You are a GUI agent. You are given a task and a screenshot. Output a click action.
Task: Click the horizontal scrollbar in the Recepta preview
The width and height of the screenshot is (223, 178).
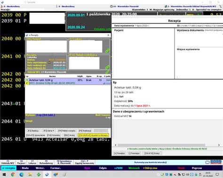pos(161,145)
